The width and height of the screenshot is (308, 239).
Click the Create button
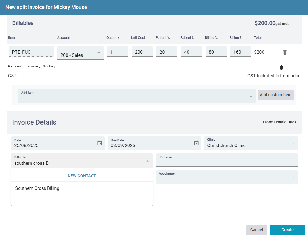287,230
